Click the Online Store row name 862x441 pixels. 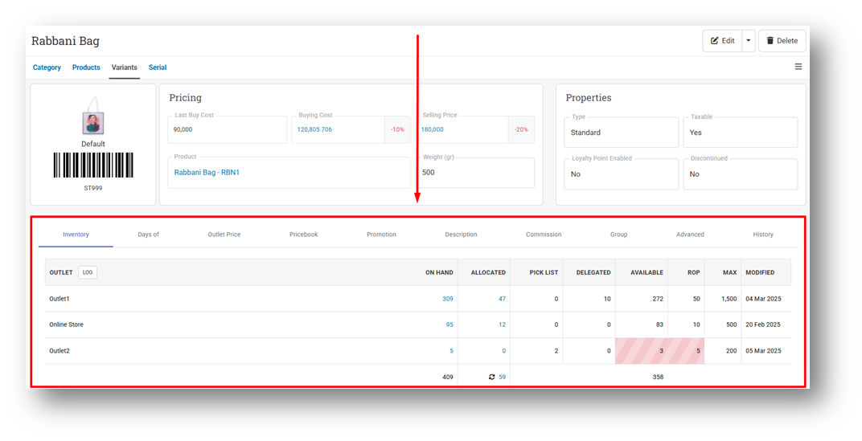coord(67,325)
